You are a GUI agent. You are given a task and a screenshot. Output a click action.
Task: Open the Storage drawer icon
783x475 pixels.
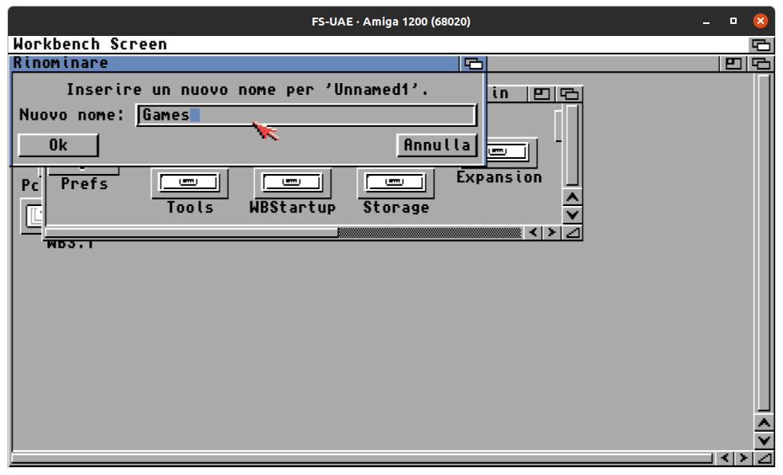[x=395, y=183]
